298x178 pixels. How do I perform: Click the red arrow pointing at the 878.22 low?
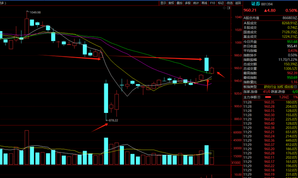coord(100,127)
